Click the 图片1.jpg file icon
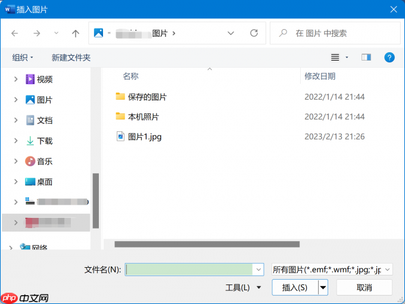Screen dimensions: 405x304 click(x=120, y=137)
